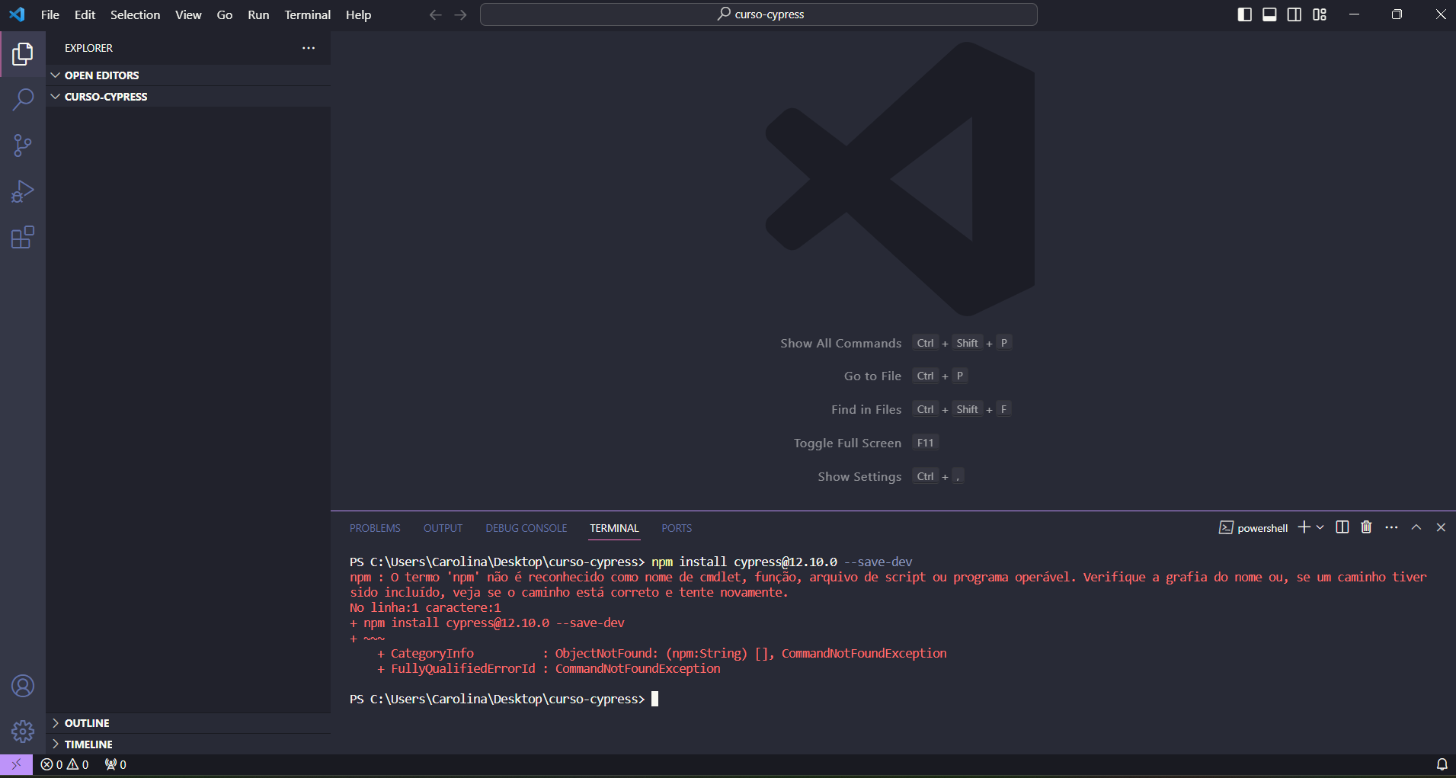Open the Go menu

[225, 14]
